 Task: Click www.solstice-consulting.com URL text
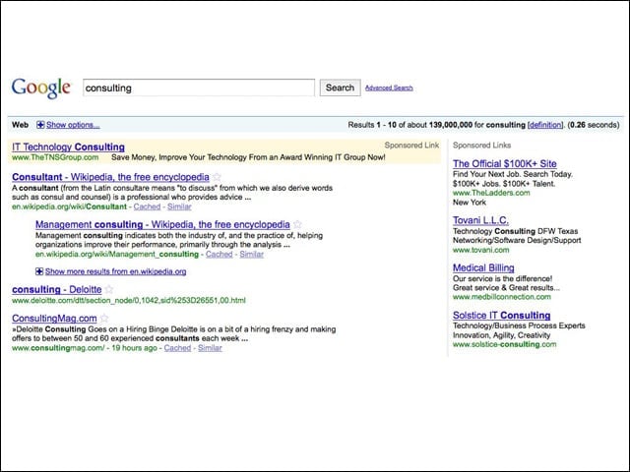click(505, 344)
